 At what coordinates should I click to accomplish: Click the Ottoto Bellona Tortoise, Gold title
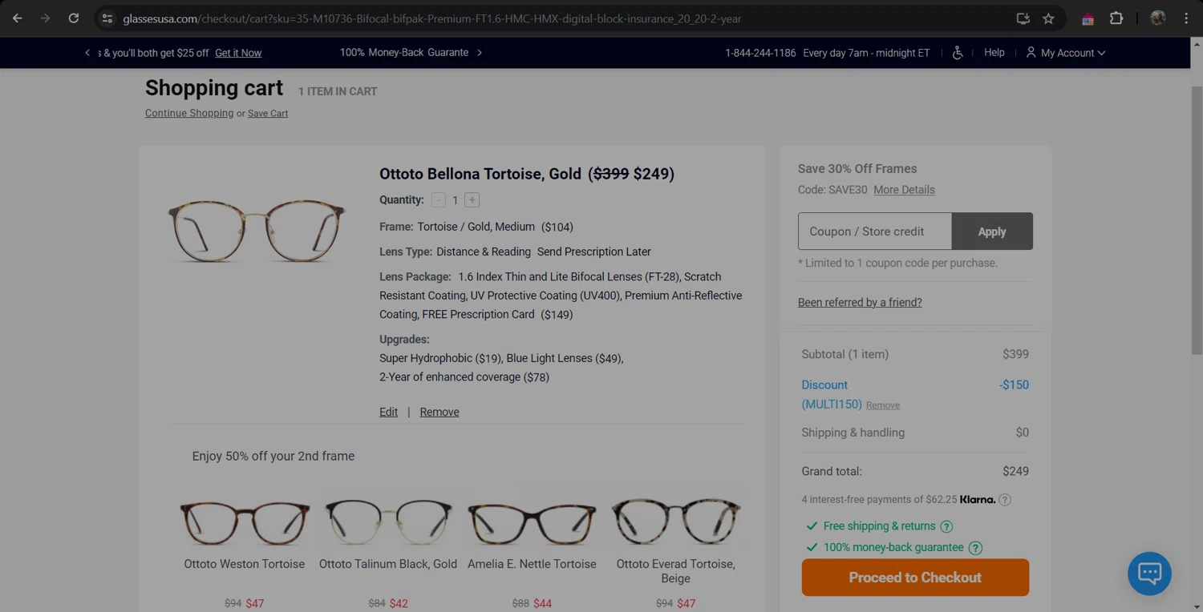(x=480, y=174)
